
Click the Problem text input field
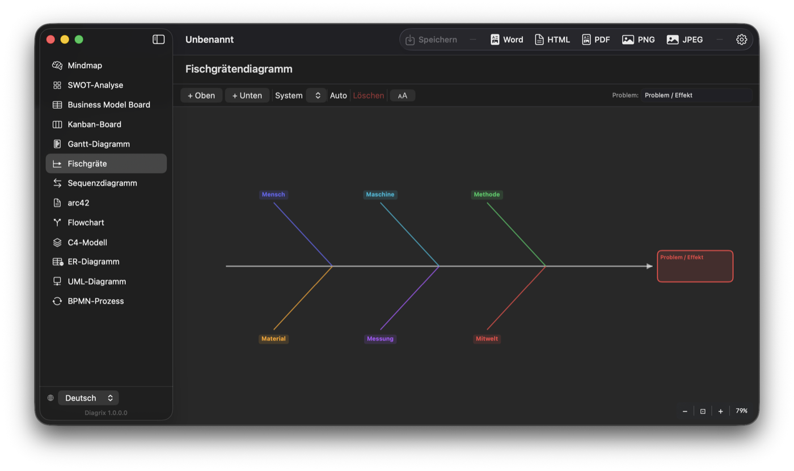[696, 95]
